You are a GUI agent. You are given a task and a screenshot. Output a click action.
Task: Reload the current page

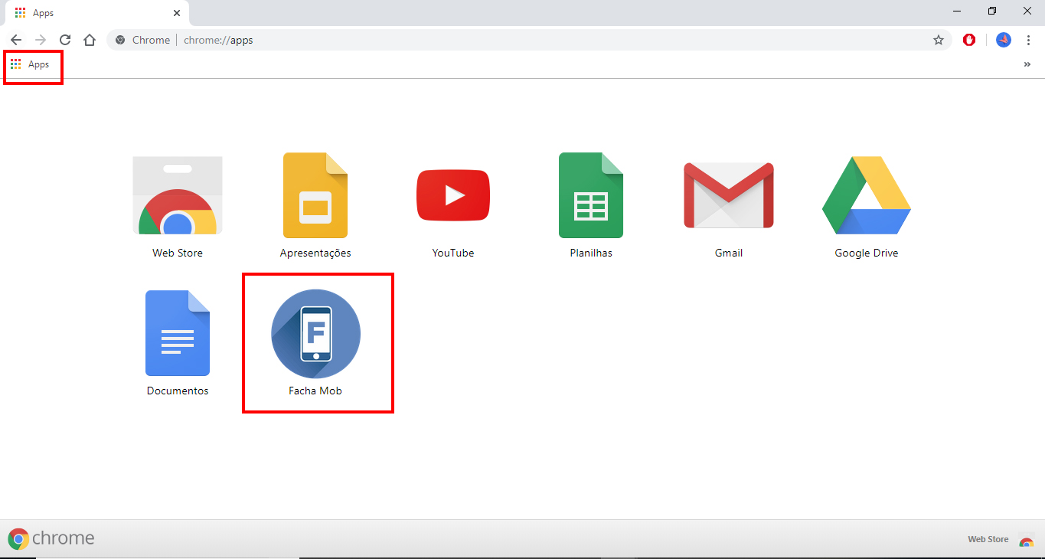click(x=65, y=40)
